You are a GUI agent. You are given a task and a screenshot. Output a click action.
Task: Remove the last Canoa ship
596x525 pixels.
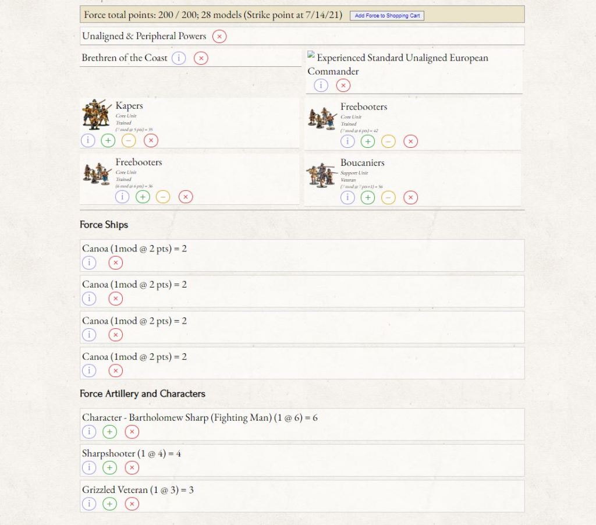click(116, 371)
